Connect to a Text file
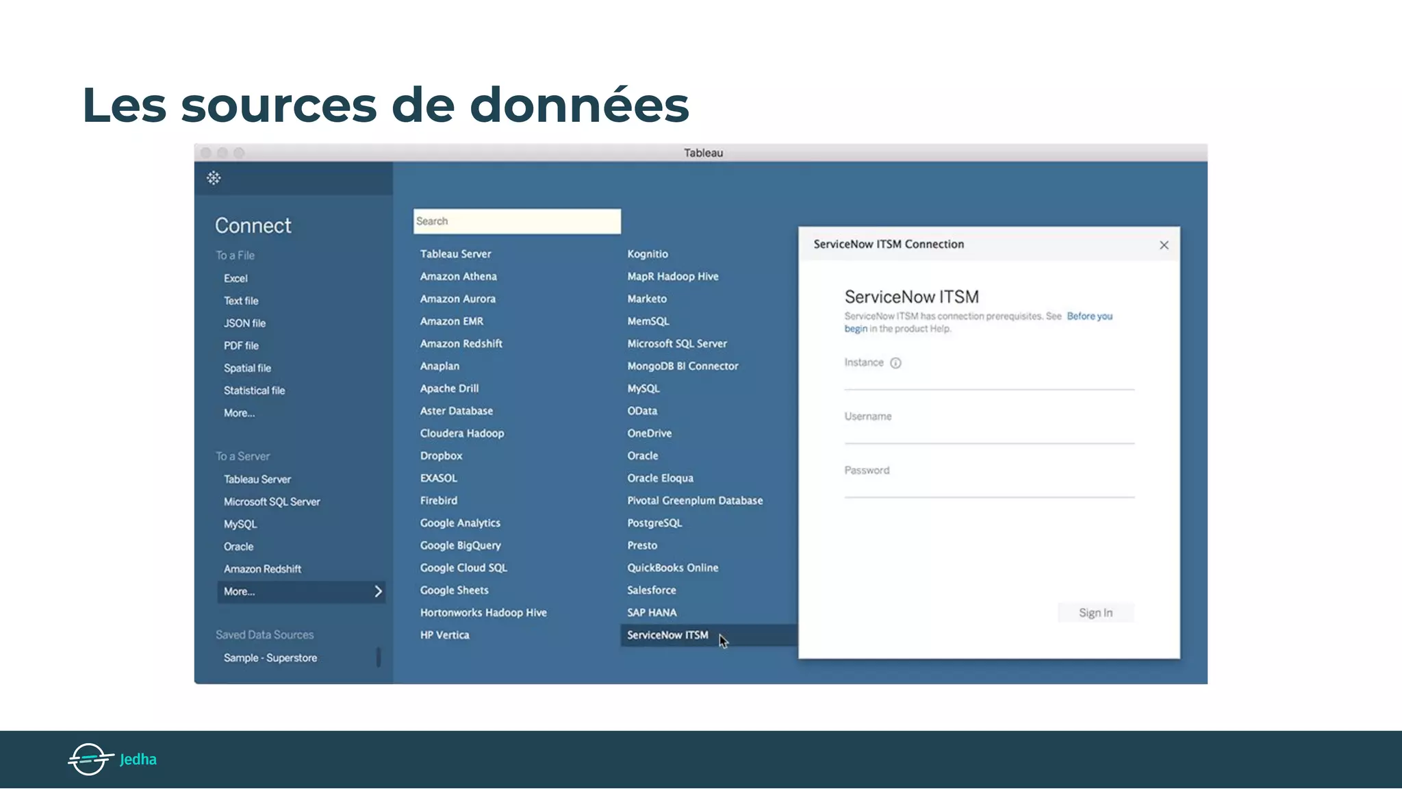This screenshot has width=1402, height=789. 241,301
